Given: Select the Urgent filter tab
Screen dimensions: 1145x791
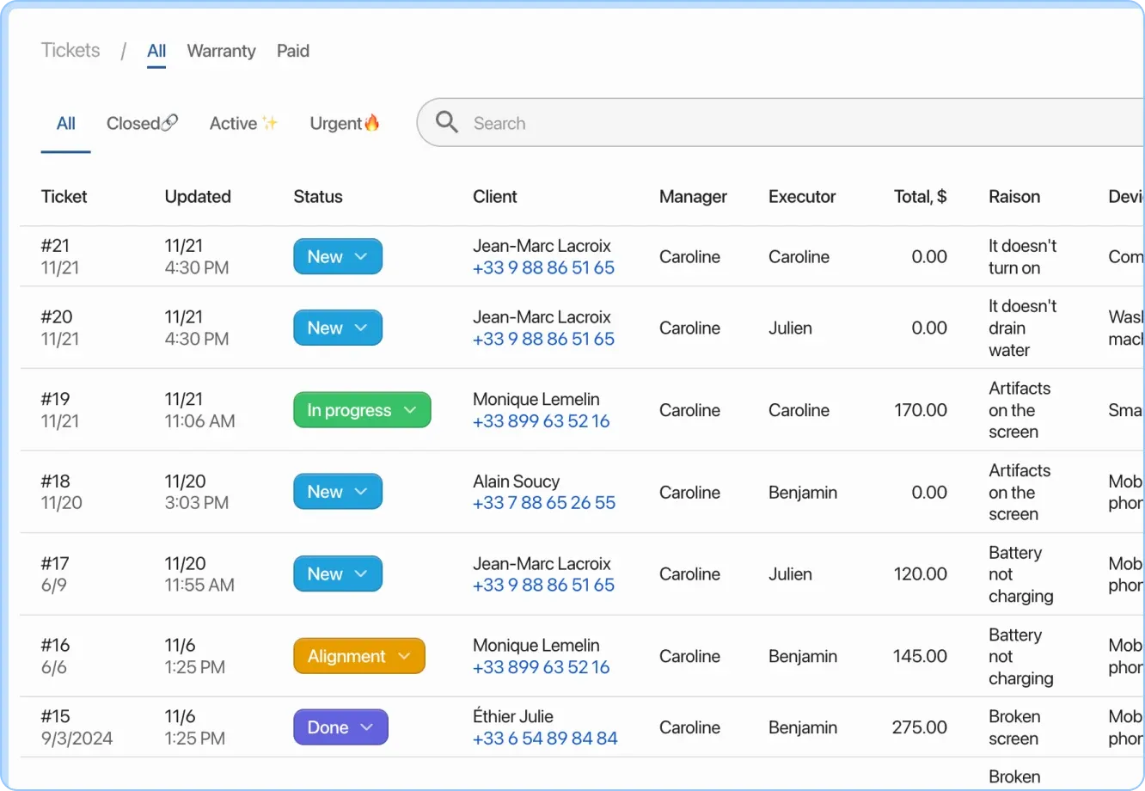Looking at the screenshot, I should [334, 122].
